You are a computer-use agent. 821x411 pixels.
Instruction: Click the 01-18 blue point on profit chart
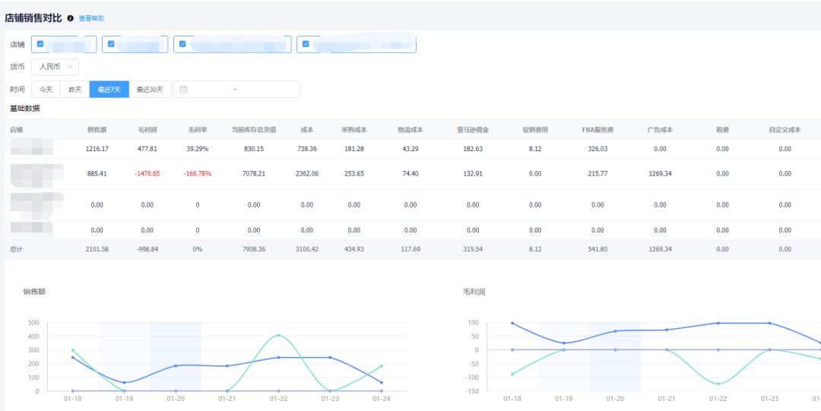(512, 323)
